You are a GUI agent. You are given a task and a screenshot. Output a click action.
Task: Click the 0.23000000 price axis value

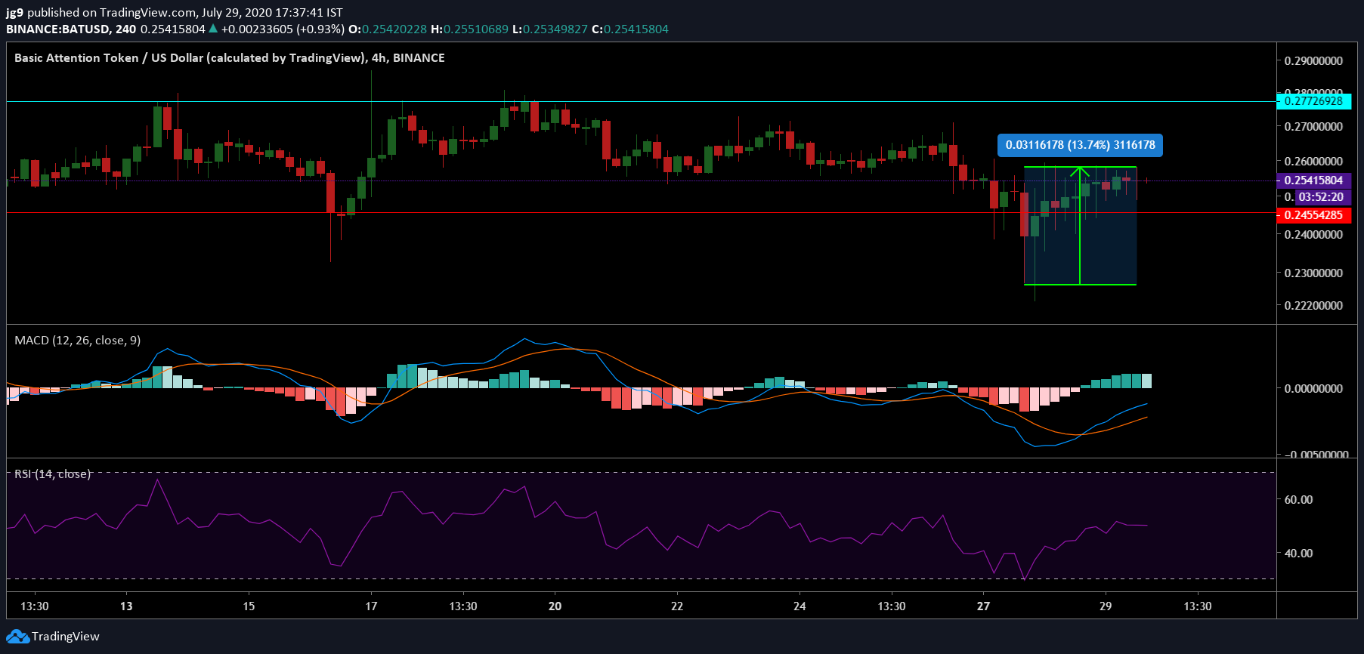(x=1313, y=273)
